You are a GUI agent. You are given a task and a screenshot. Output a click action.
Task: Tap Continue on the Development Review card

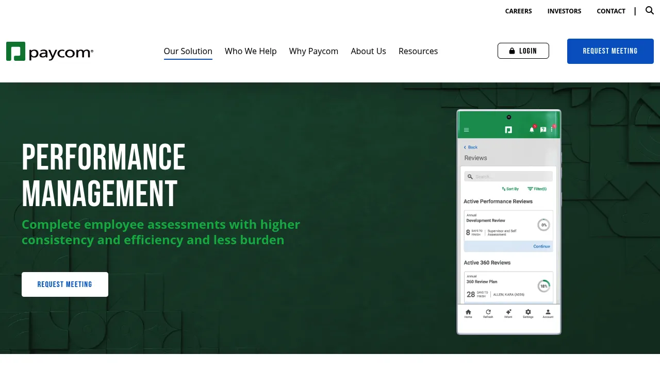541,246
